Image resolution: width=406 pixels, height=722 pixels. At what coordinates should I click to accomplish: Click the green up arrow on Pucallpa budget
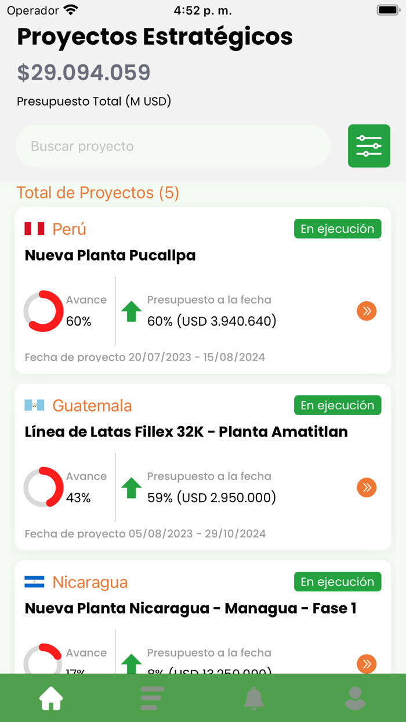pyautogui.click(x=131, y=311)
